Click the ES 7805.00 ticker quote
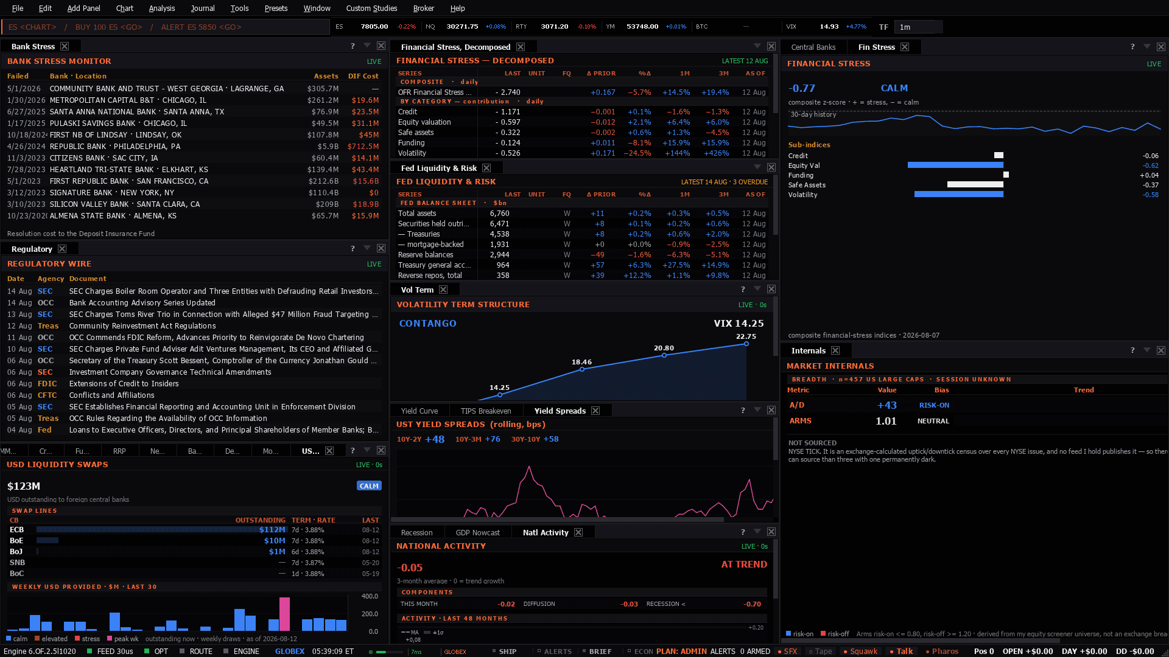 point(376,27)
